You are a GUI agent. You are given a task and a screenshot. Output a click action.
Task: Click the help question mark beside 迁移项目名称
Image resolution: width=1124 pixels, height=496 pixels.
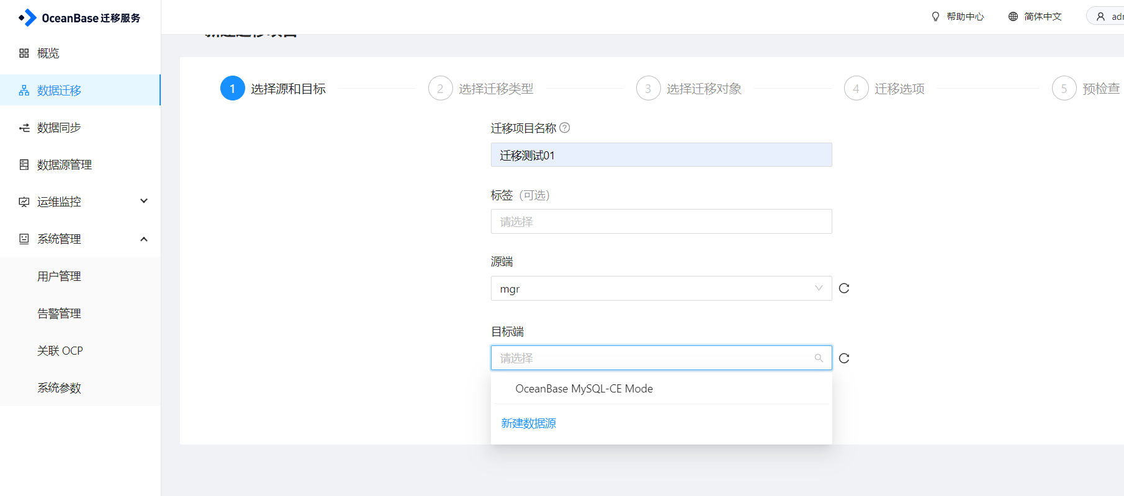point(565,128)
